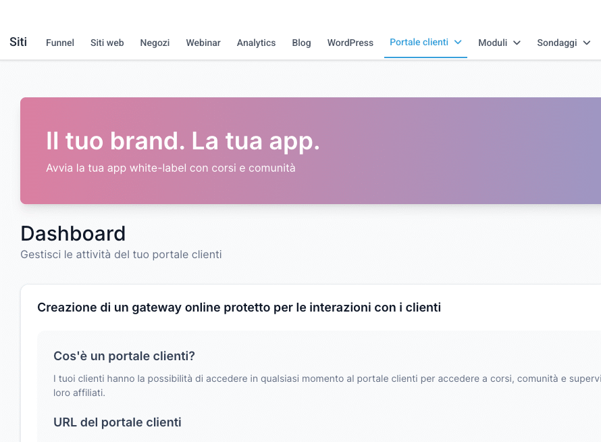Switch to the Siti web tab
This screenshot has height=442, width=601.
107,43
